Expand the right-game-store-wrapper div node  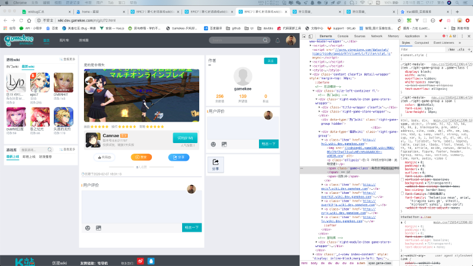tap(319, 111)
